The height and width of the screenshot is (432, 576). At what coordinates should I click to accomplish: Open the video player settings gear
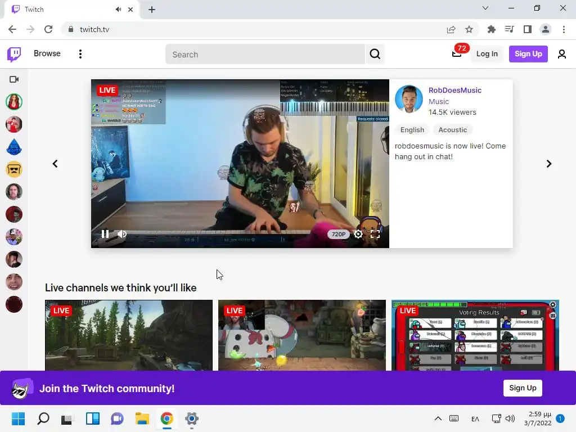358,234
